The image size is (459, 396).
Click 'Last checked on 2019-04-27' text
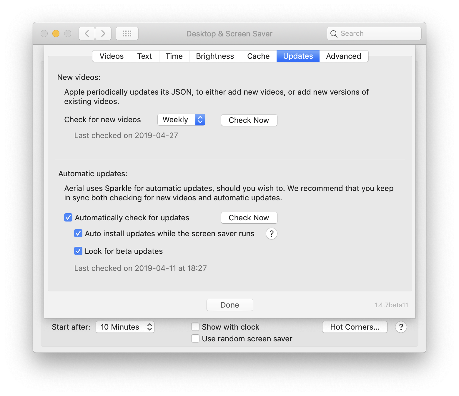[126, 135]
